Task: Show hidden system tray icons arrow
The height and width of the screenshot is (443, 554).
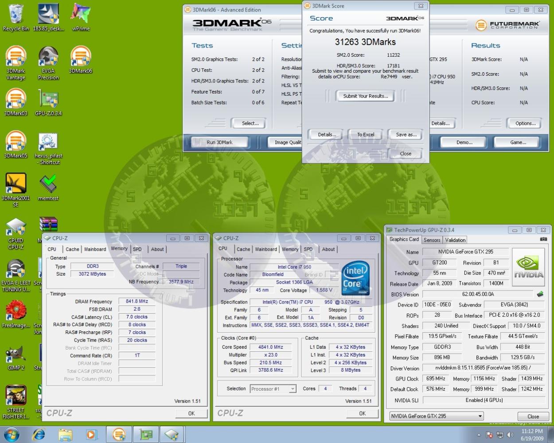Action: click(479, 435)
